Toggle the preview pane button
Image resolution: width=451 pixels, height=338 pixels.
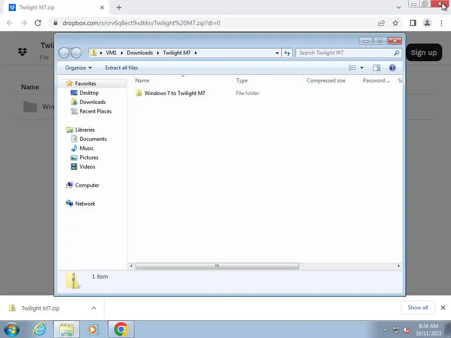click(376, 67)
